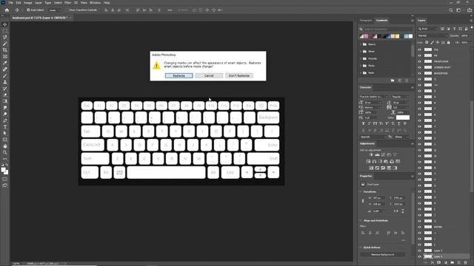Viewport: 474px width, 266px height.
Task: Open the Filter menu
Action: coord(67,3)
